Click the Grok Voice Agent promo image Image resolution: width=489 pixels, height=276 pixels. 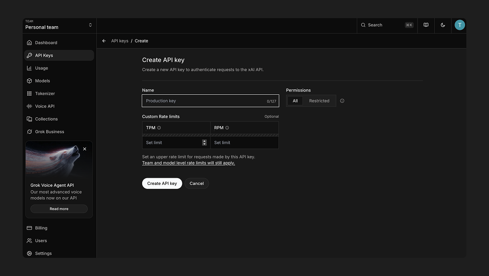59,160
